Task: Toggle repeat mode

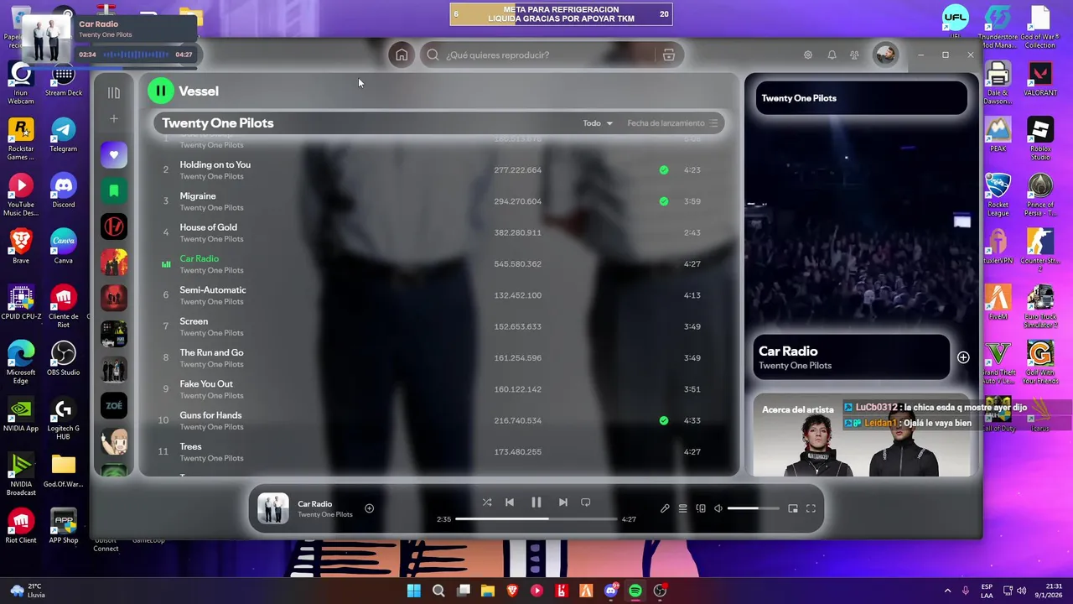Action: 586,502
